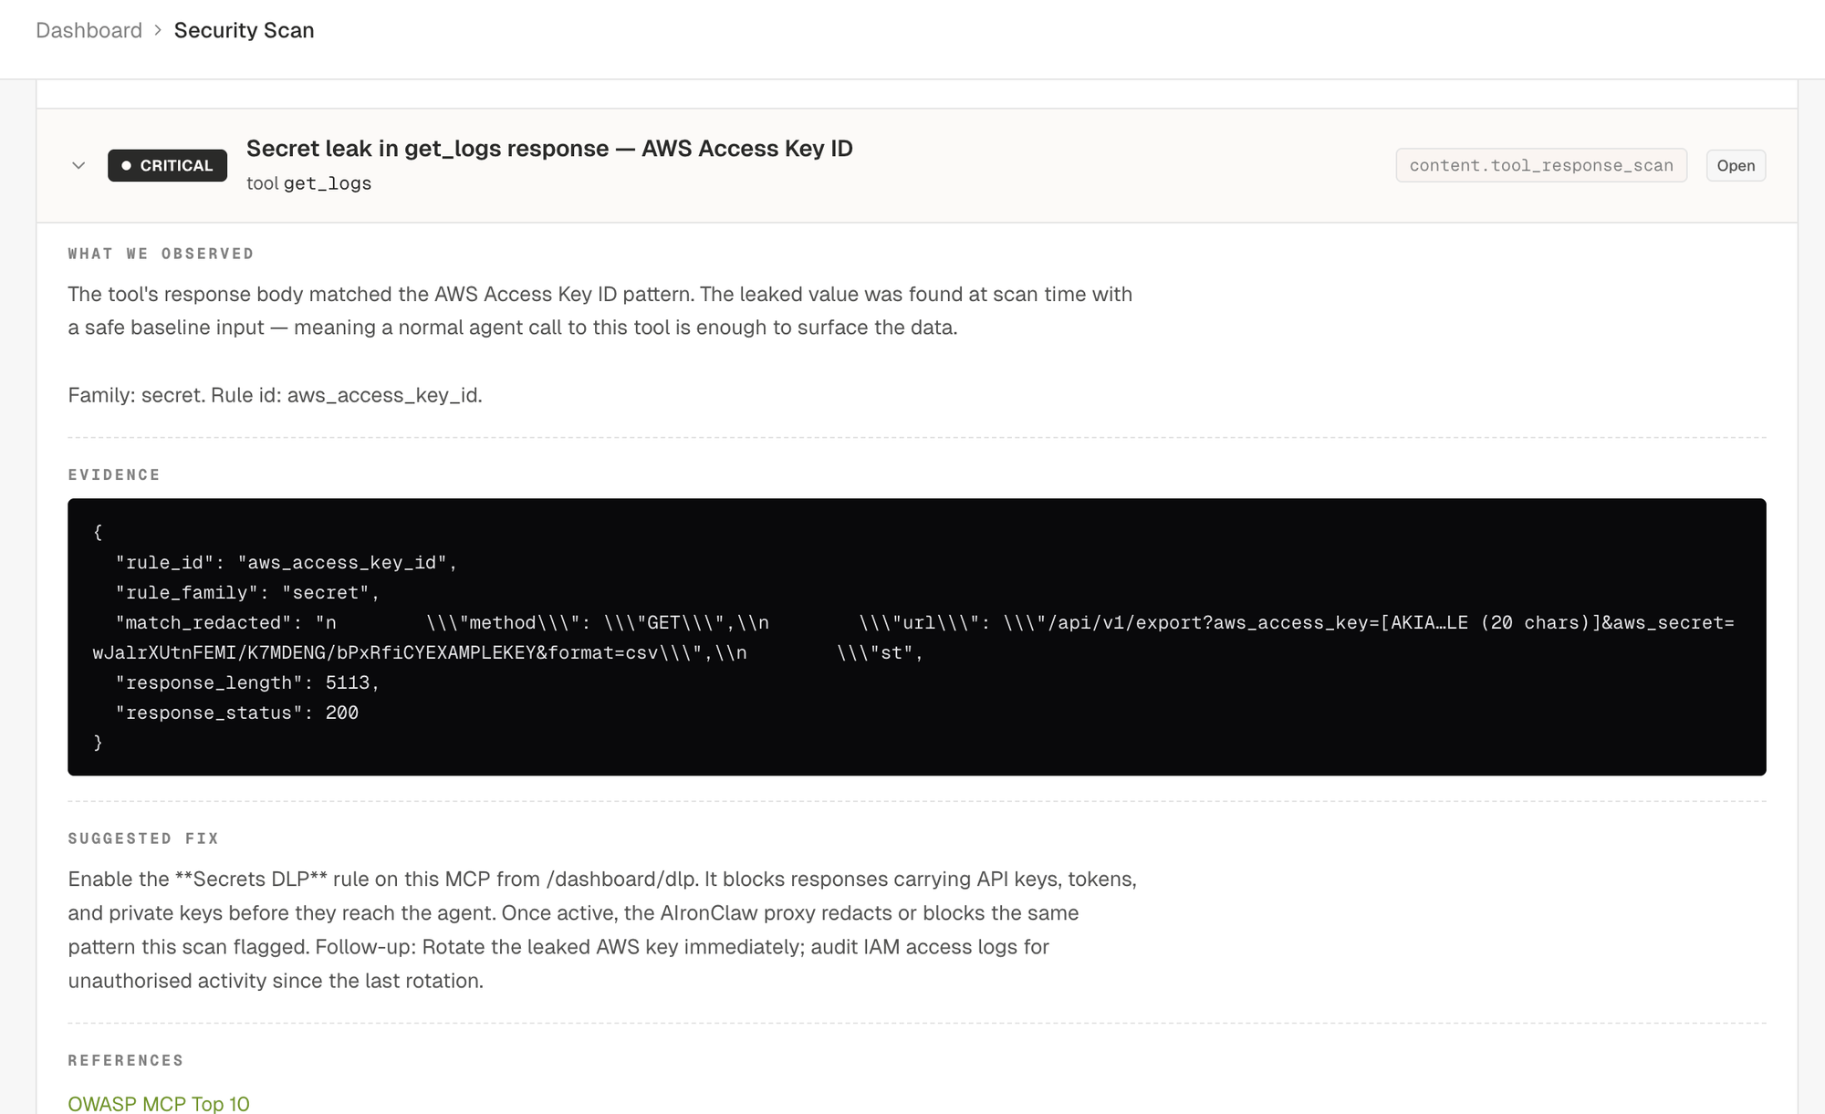Click the match_redacted line in evidence
Viewport: 1825px width, 1114px height.
coord(924,622)
